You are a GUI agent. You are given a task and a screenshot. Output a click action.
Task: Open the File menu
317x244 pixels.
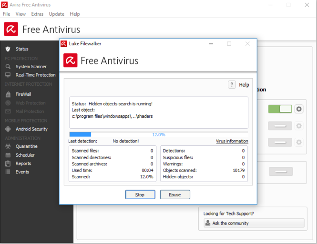[x=7, y=14]
